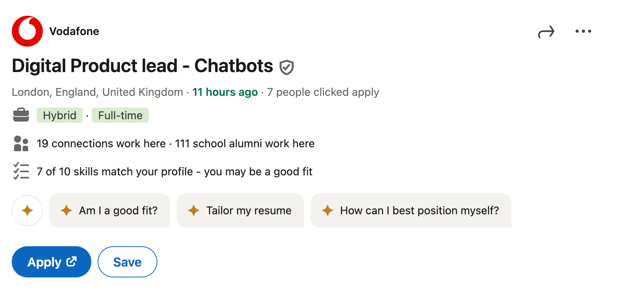Open the Vodafone company page
617x293 pixels.
pyautogui.click(x=74, y=31)
